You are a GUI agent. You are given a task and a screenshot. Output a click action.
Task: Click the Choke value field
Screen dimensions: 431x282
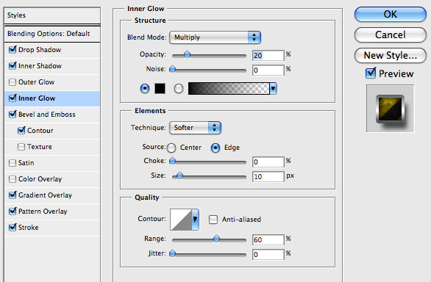point(268,162)
